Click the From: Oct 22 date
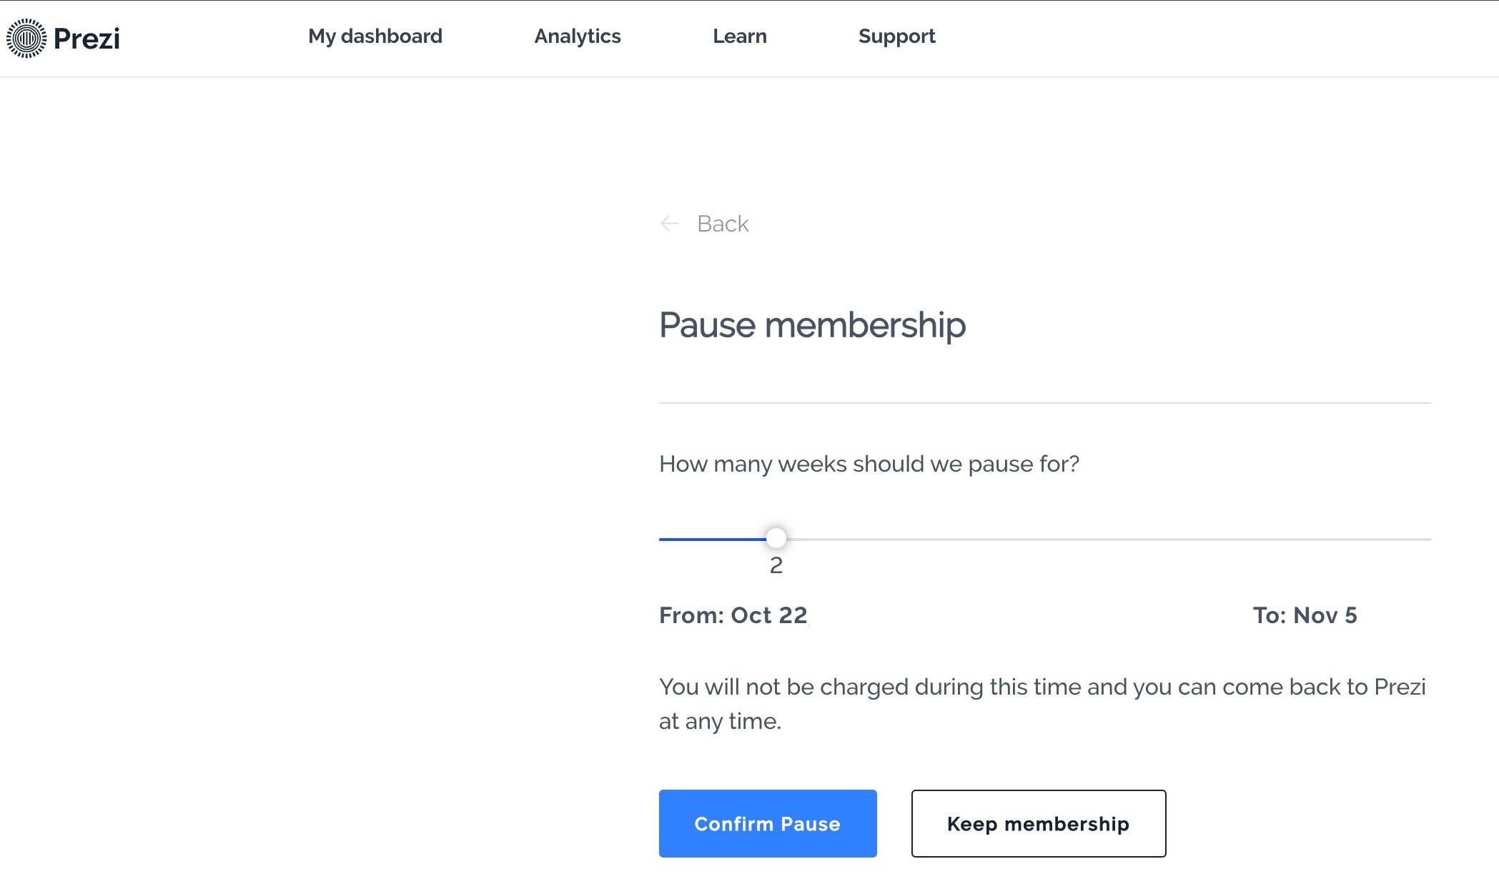 point(733,615)
